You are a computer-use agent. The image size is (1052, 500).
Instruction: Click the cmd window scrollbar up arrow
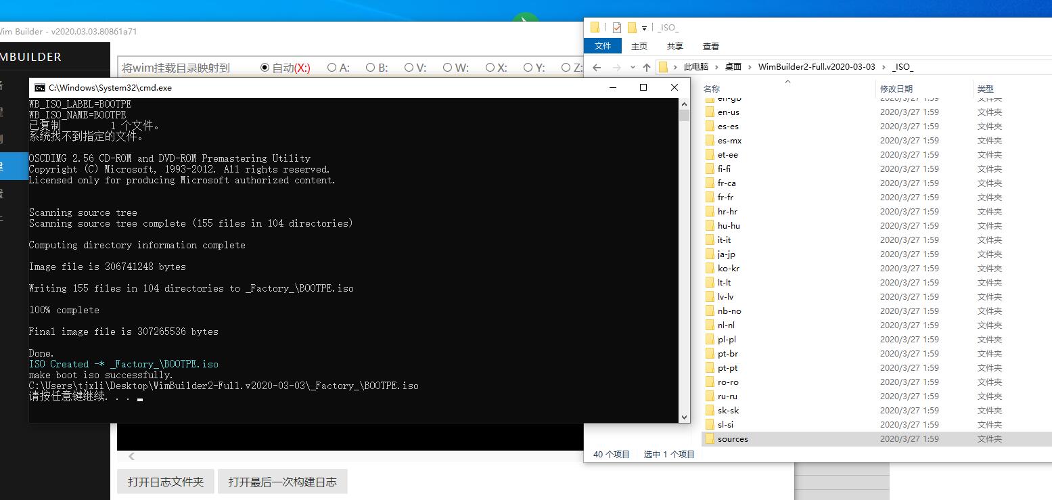click(684, 104)
